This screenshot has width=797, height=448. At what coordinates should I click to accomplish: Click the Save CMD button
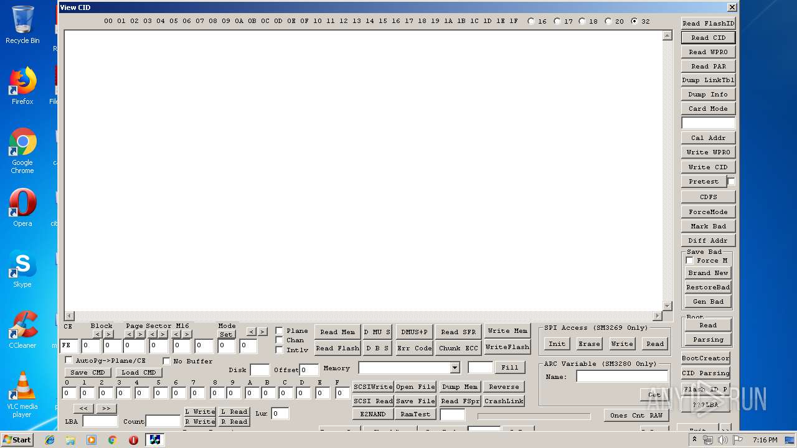[x=88, y=373]
